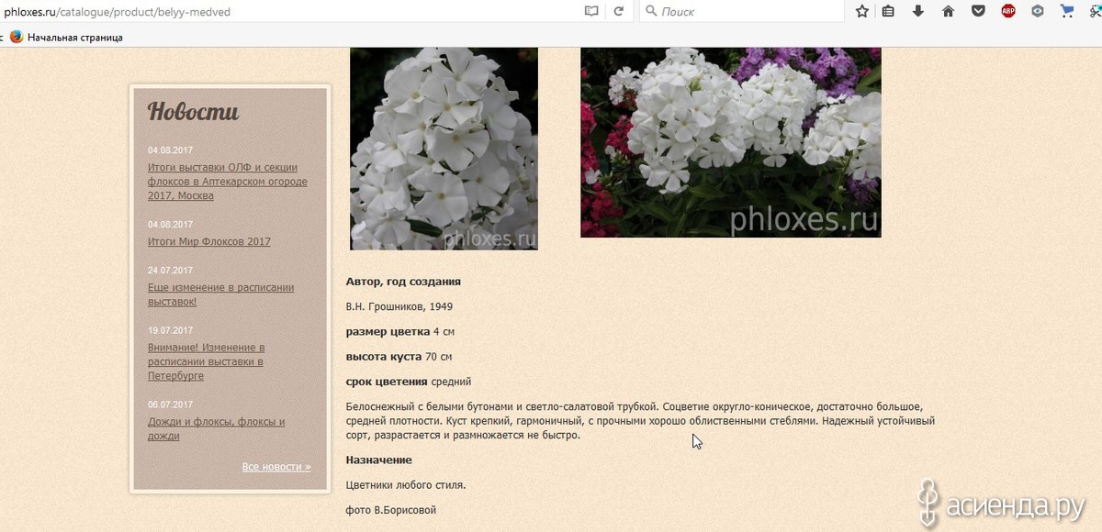1102x532 pixels.
Task: Click the date 24.07.2017 in news
Action: click(170, 271)
